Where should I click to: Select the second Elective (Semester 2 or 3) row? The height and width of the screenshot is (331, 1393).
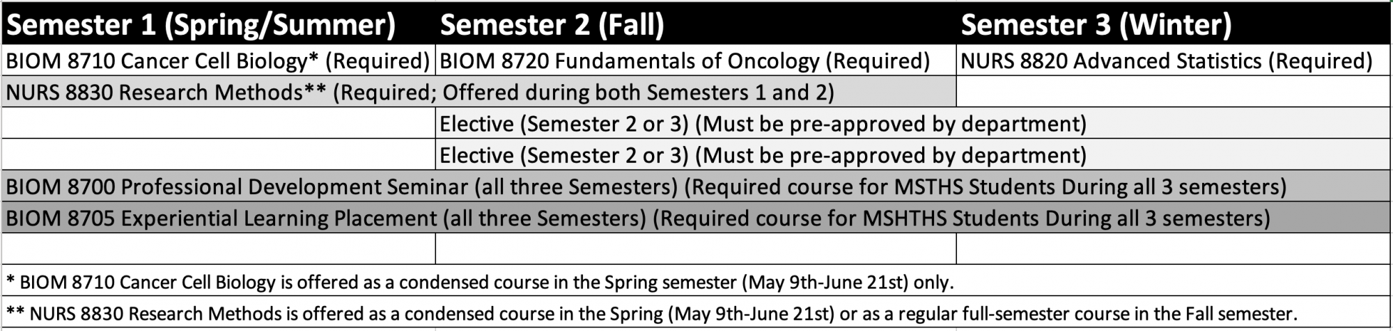[763, 155]
